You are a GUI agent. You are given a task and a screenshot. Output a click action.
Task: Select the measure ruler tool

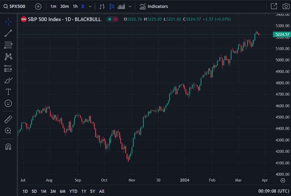8,119
